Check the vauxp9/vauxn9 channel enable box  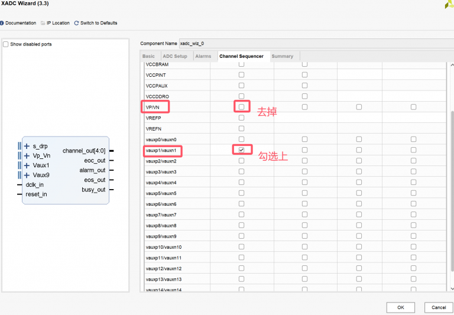click(x=241, y=236)
